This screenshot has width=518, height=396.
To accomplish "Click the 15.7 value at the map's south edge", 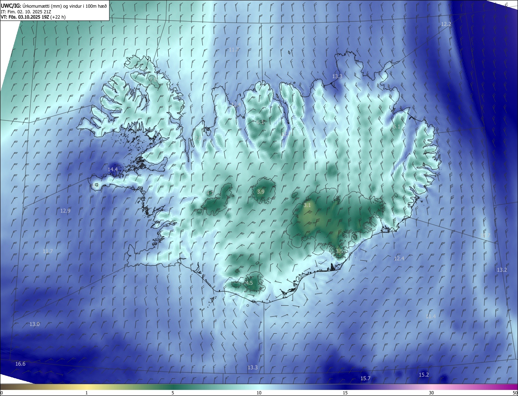I will click(x=365, y=378).
